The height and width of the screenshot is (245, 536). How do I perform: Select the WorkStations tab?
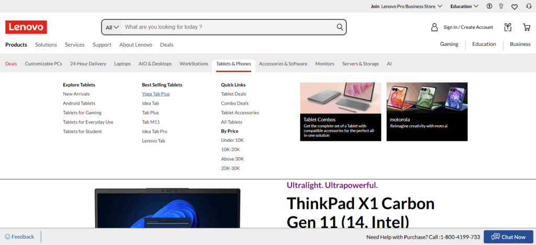tap(194, 63)
